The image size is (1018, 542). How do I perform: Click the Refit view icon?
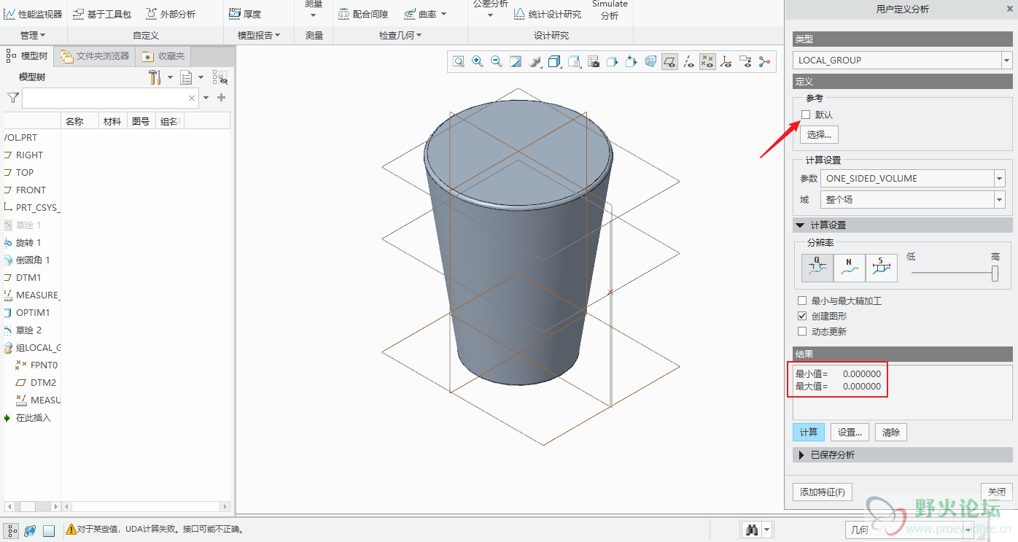tap(459, 62)
